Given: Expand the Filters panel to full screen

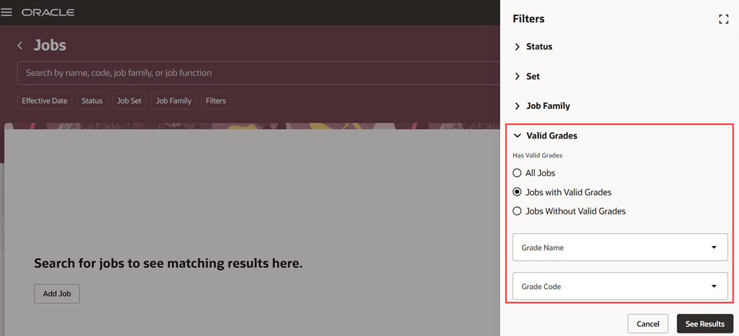Looking at the screenshot, I should pos(724,19).
